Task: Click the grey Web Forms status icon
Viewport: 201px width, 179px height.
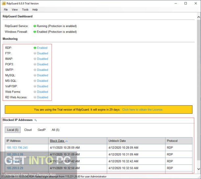Action: coord(35,92)
